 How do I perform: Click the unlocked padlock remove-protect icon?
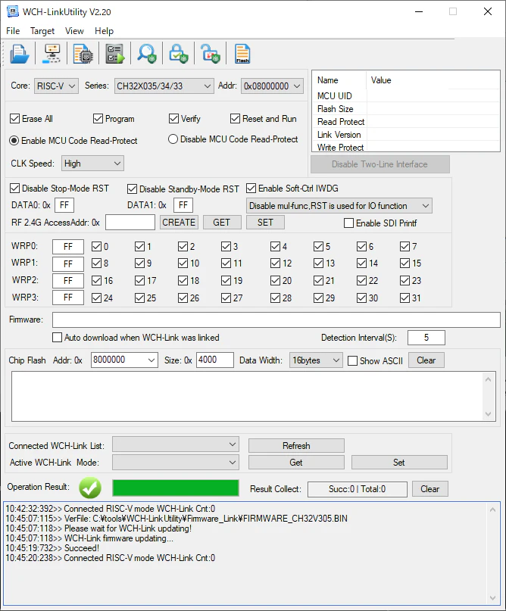pyautogui.click(x=210, y=54)
